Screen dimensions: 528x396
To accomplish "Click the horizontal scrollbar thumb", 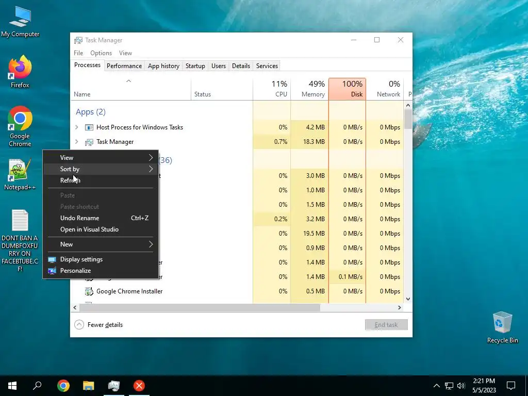I will coord(200,308).
